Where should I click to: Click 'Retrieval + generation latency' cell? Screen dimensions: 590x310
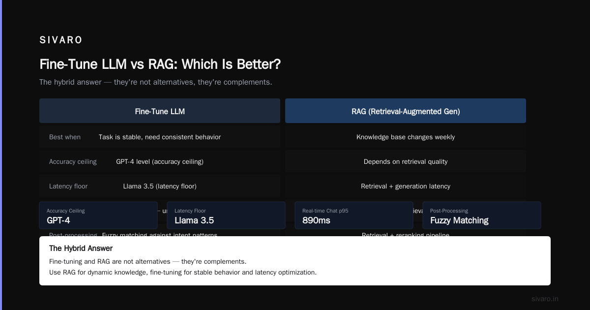click(x=406, y=186)
